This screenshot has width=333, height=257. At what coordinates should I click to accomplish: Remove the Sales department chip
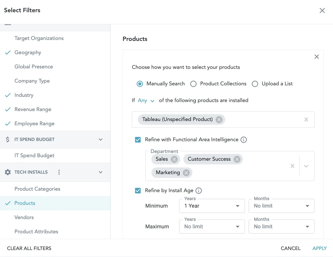[174, 159]
